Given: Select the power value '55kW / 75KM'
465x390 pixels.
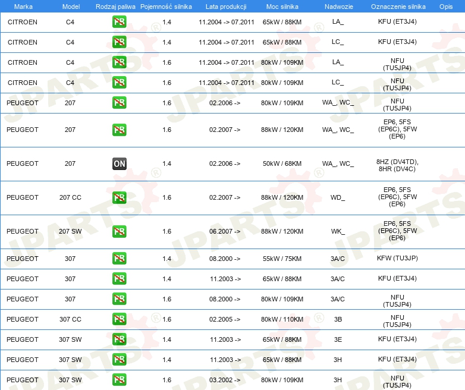Looking at the screenshot, I should tap(282, 259).
